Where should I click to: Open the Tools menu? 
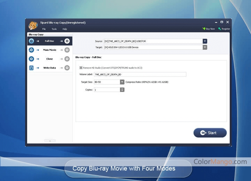coord(54,29)
